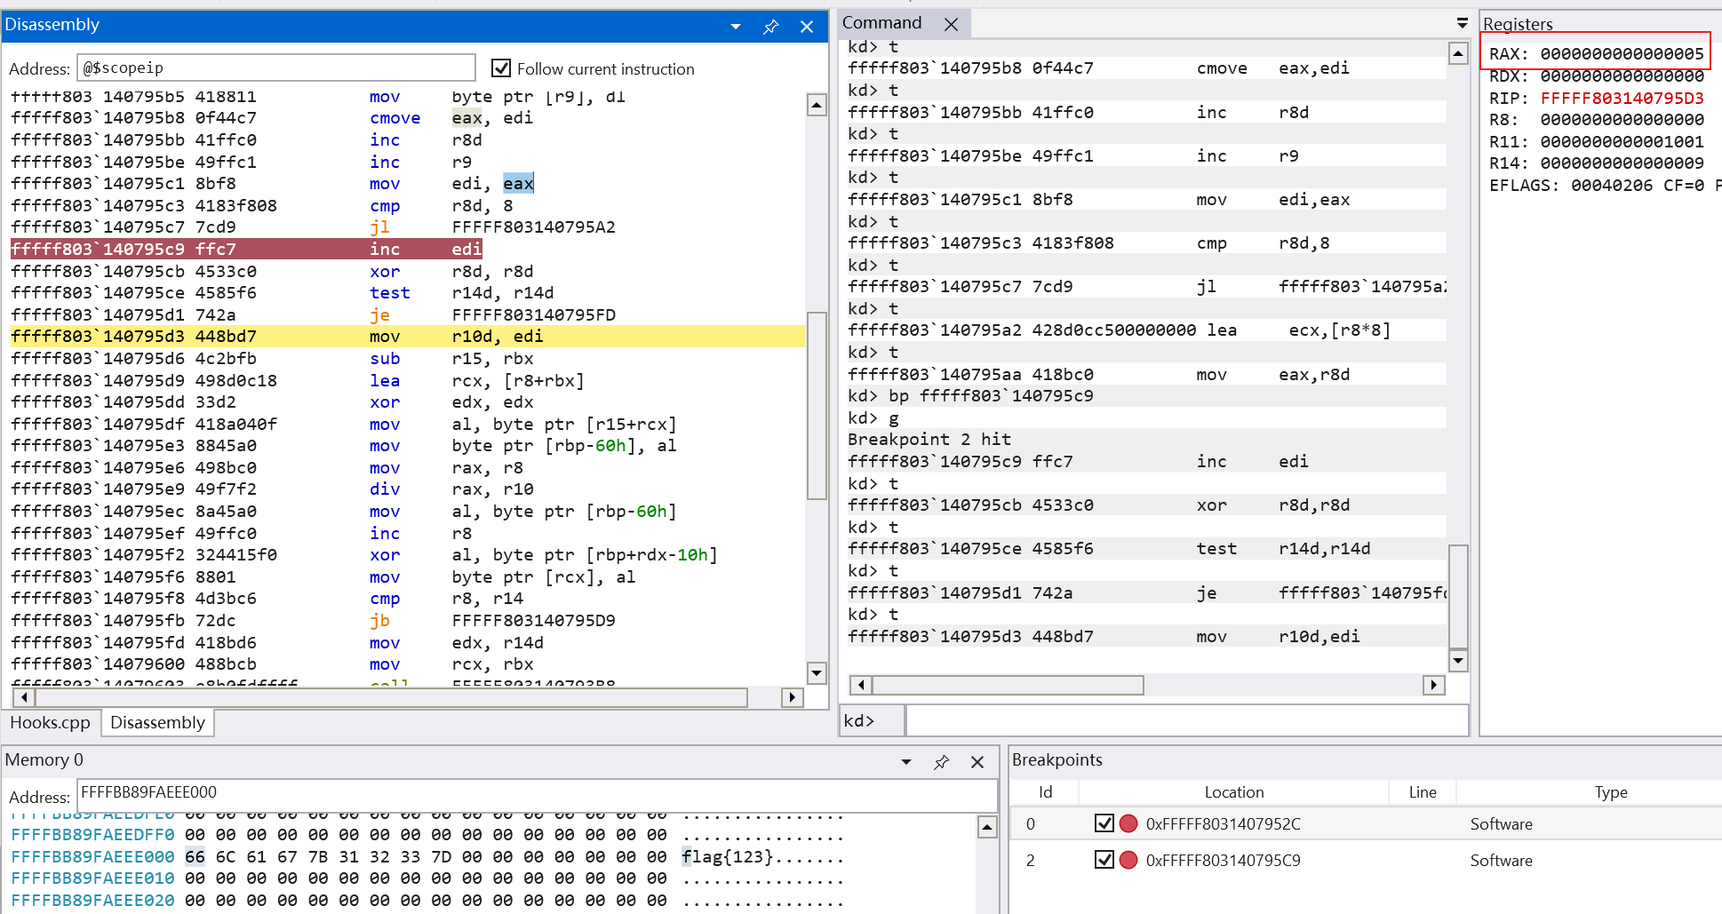Click the @$scopeip address field
Viewport: 1722px width, 914px height.
coord(276,68)
